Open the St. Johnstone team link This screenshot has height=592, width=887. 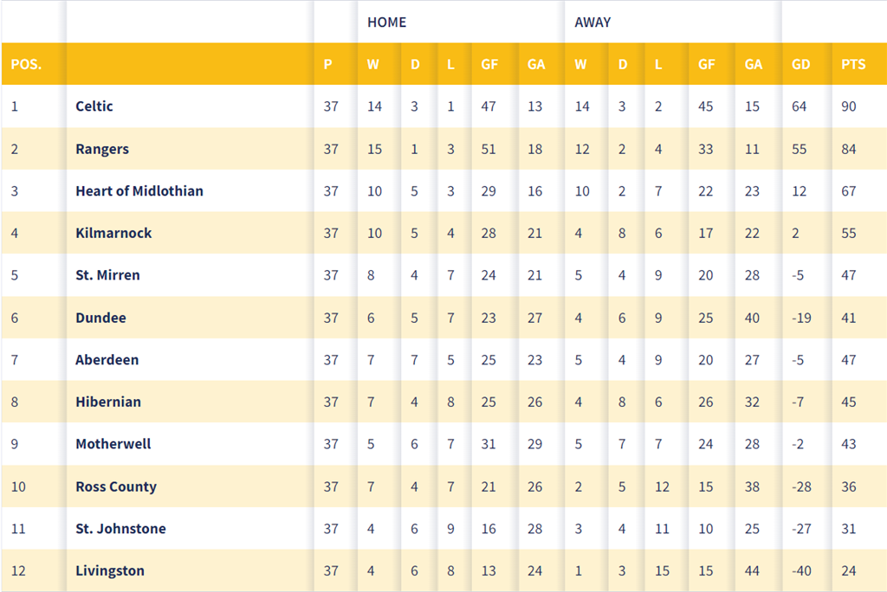(120, 529)
